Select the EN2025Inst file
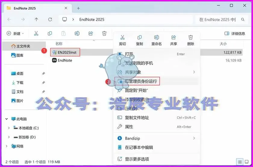 click(65, 52)
